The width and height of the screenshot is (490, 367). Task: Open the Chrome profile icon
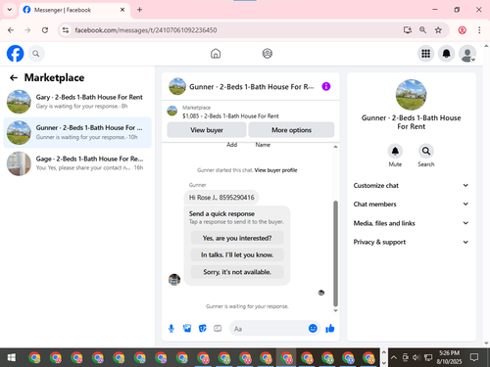tap(462, 30)
